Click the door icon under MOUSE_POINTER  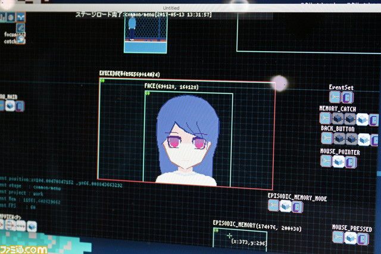pos(351,162)
